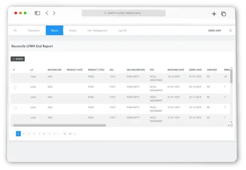Viewport: 246px width, 170px height.
Task: Go forward with the browser forward arrow
Action: point(54,13)
